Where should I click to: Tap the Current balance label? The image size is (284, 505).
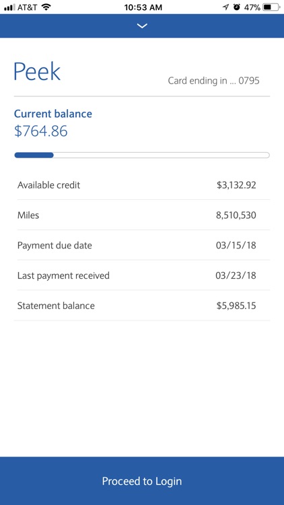53,114
